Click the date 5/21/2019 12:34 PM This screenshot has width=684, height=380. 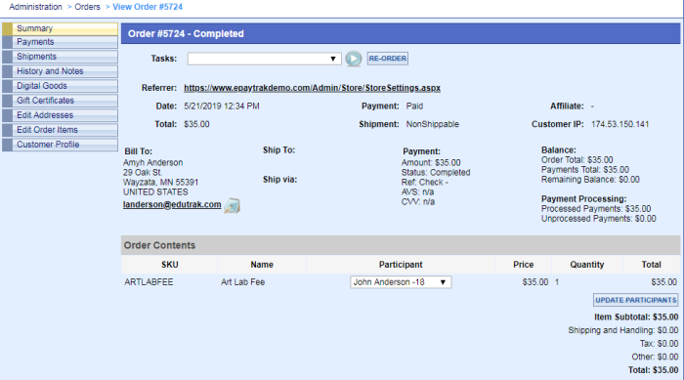click(x=222, y=106)
